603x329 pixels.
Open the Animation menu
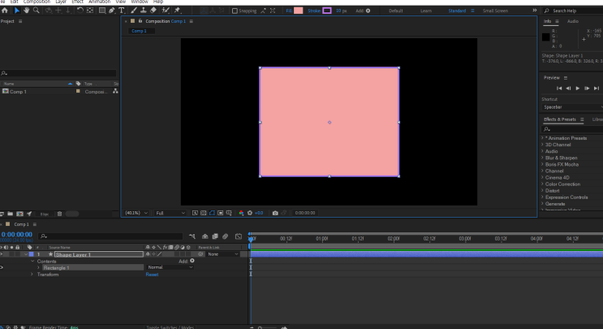pyautogui.click(x=99, y=2)
